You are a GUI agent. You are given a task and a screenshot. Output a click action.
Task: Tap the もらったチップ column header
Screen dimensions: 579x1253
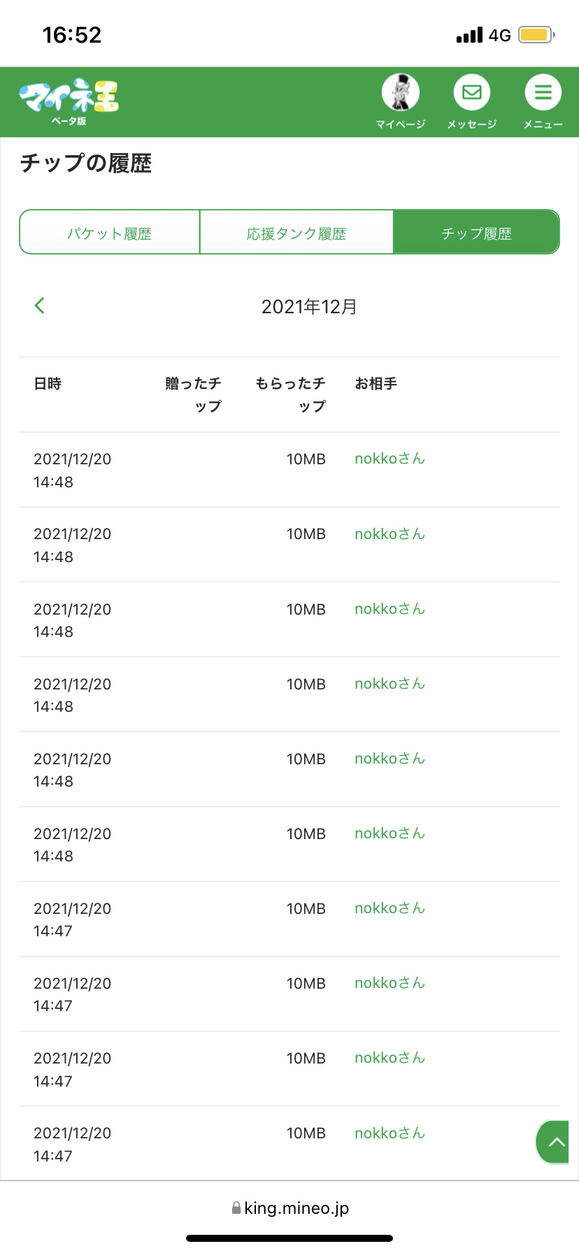291,394
